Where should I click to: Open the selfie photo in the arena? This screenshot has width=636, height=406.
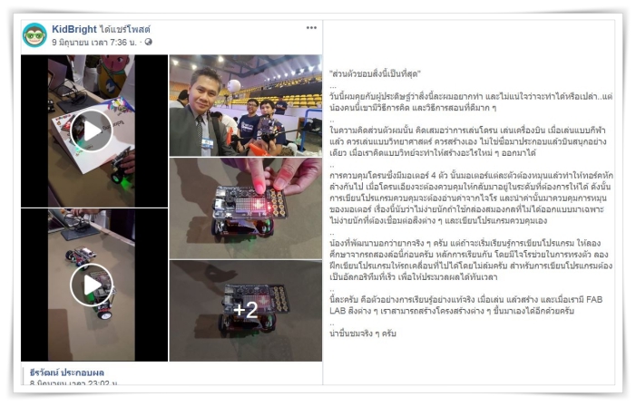pyautogui.click(x=245, y=106)
